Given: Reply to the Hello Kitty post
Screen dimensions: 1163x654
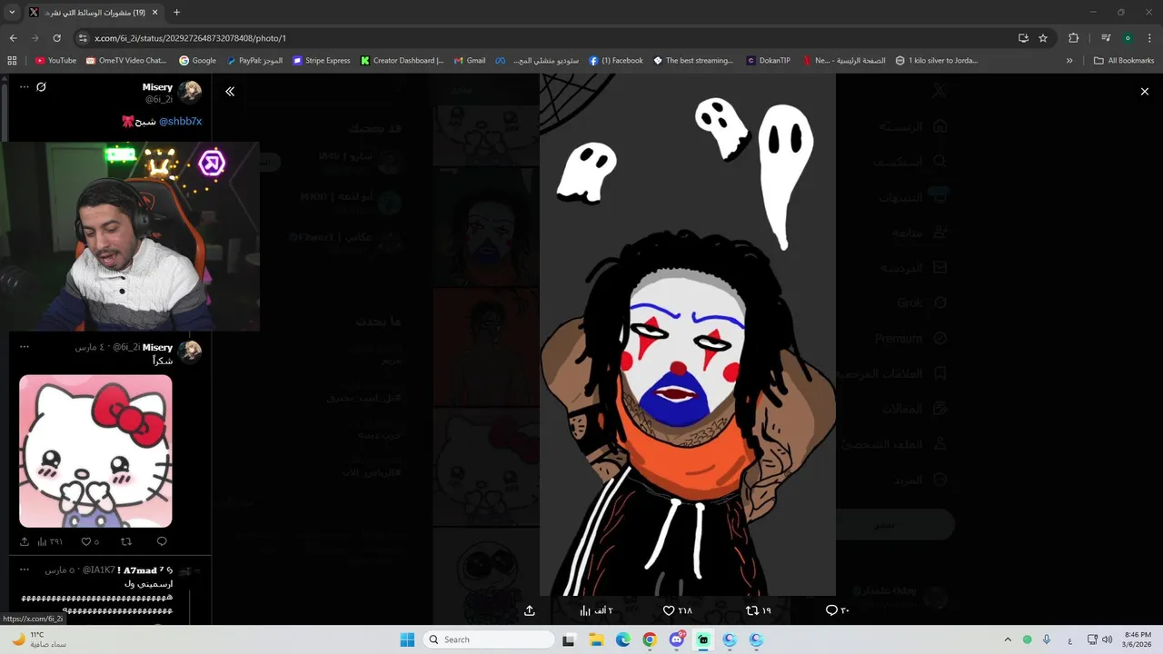Looking at the screenshot, I should point(162,541).
